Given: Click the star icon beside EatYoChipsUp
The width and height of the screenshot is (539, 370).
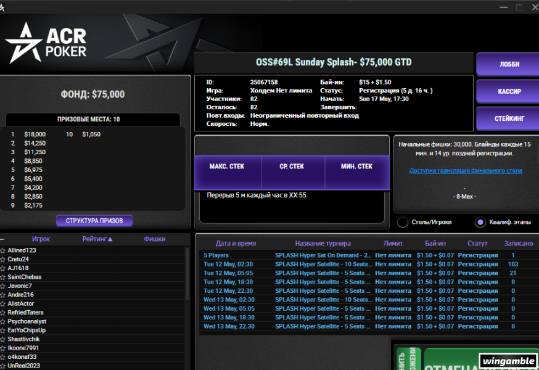Looking at the screenshot, I should point(2,331).
